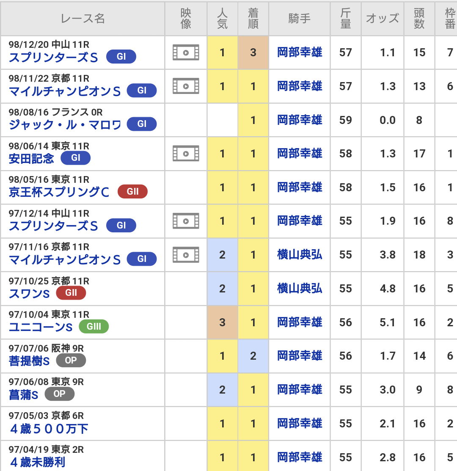Play video for 97/11/16 マイルチャンピオンS
The width and height of the screenshot is (457, 471).
point(186,255)
